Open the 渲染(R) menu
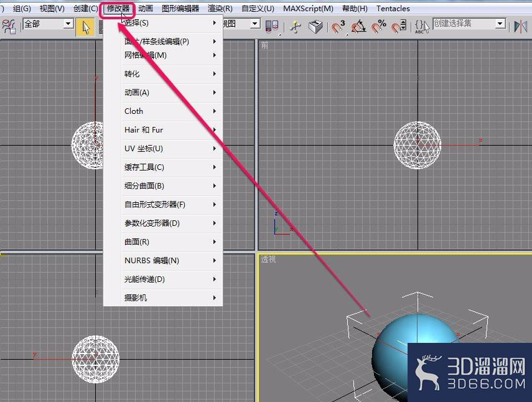532x402 pixels. 220,9
